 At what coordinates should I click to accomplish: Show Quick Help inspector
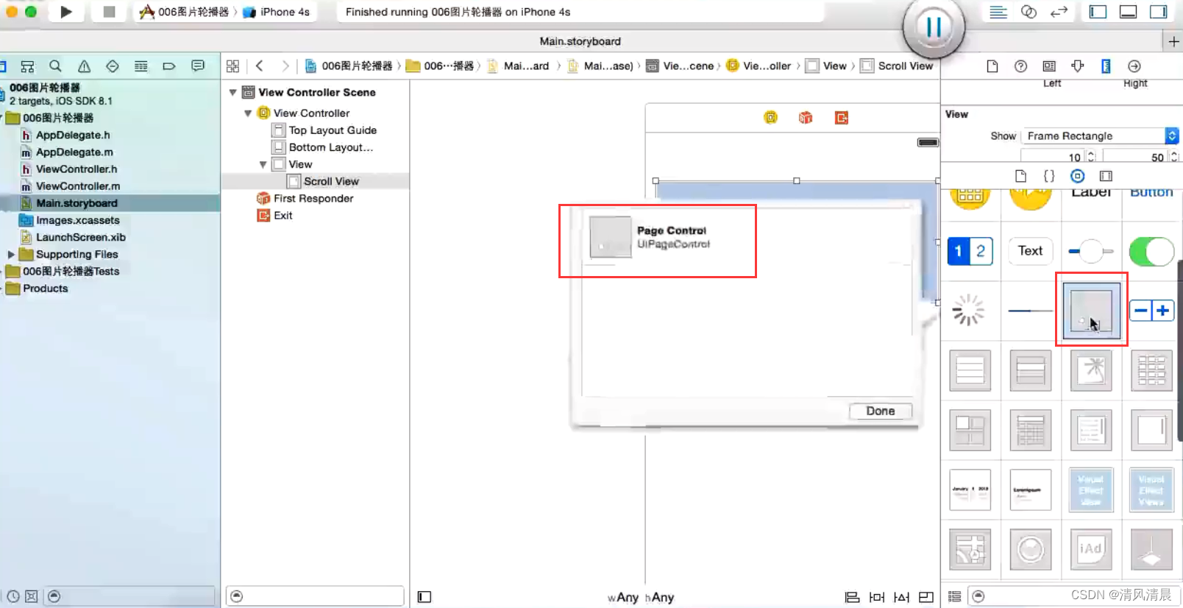[x=1020, y=66]
